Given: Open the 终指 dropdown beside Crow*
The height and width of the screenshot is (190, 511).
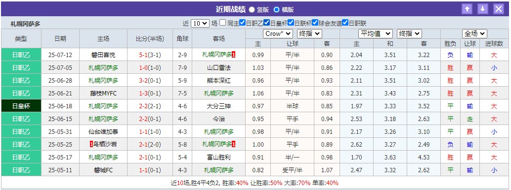Looking at the screenshot, I should (x=309, y=33).
